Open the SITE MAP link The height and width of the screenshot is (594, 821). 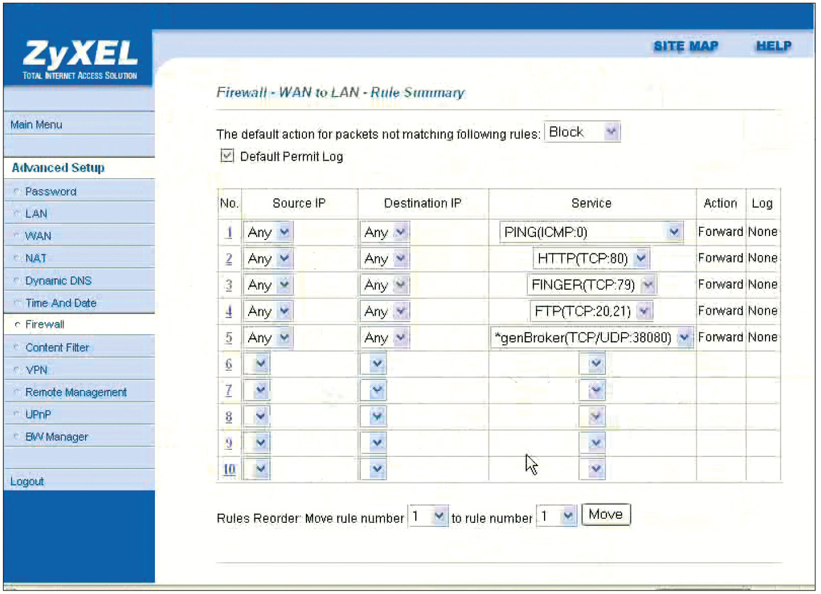click(686, 46)
